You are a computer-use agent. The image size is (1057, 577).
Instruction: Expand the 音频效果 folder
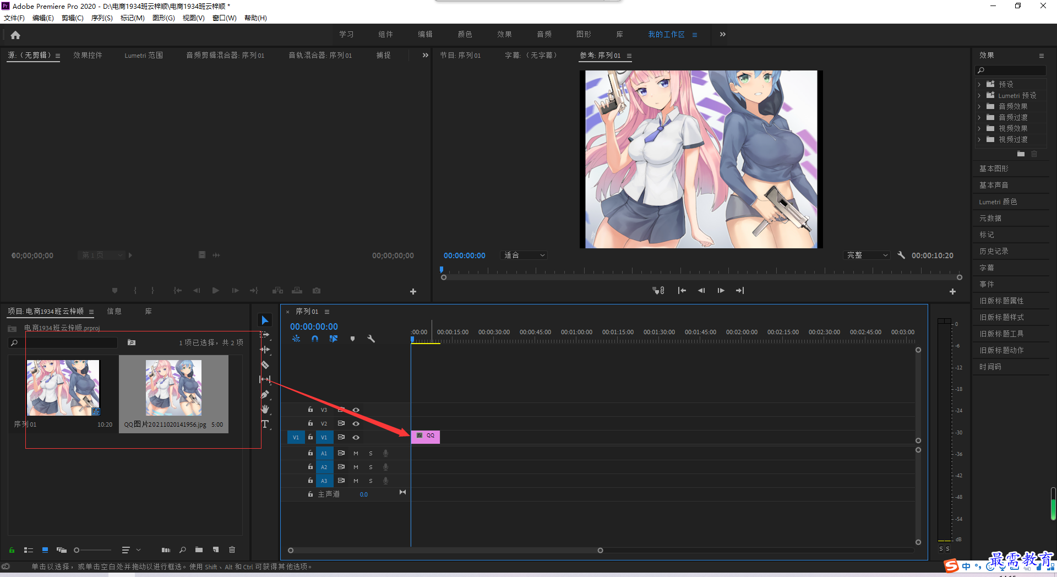[979, 106]
